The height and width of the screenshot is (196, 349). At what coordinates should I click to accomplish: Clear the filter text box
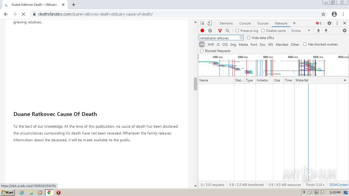tap(241, 38)
